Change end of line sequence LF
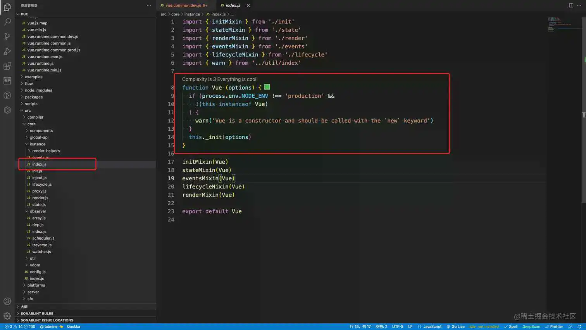Screen dimensions: 586x330 coord(410,327)
